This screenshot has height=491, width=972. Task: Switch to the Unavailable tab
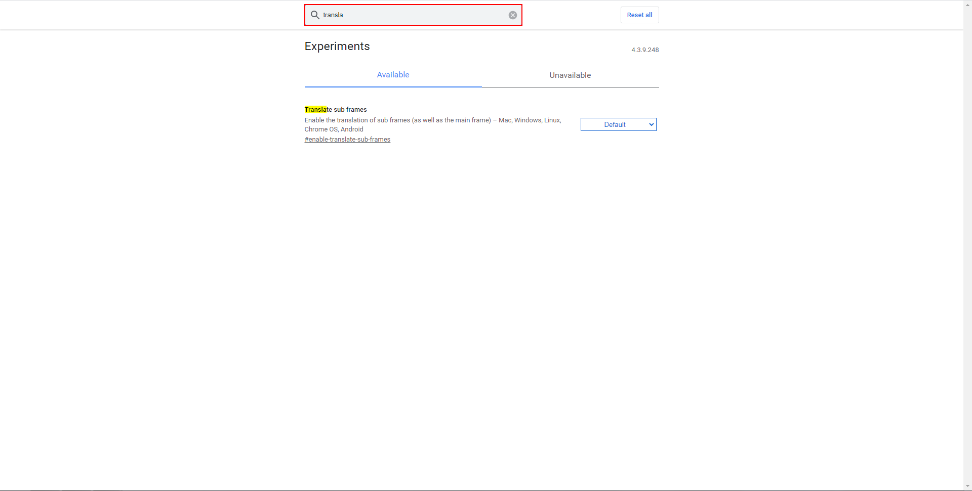click(x=570, y=75)
